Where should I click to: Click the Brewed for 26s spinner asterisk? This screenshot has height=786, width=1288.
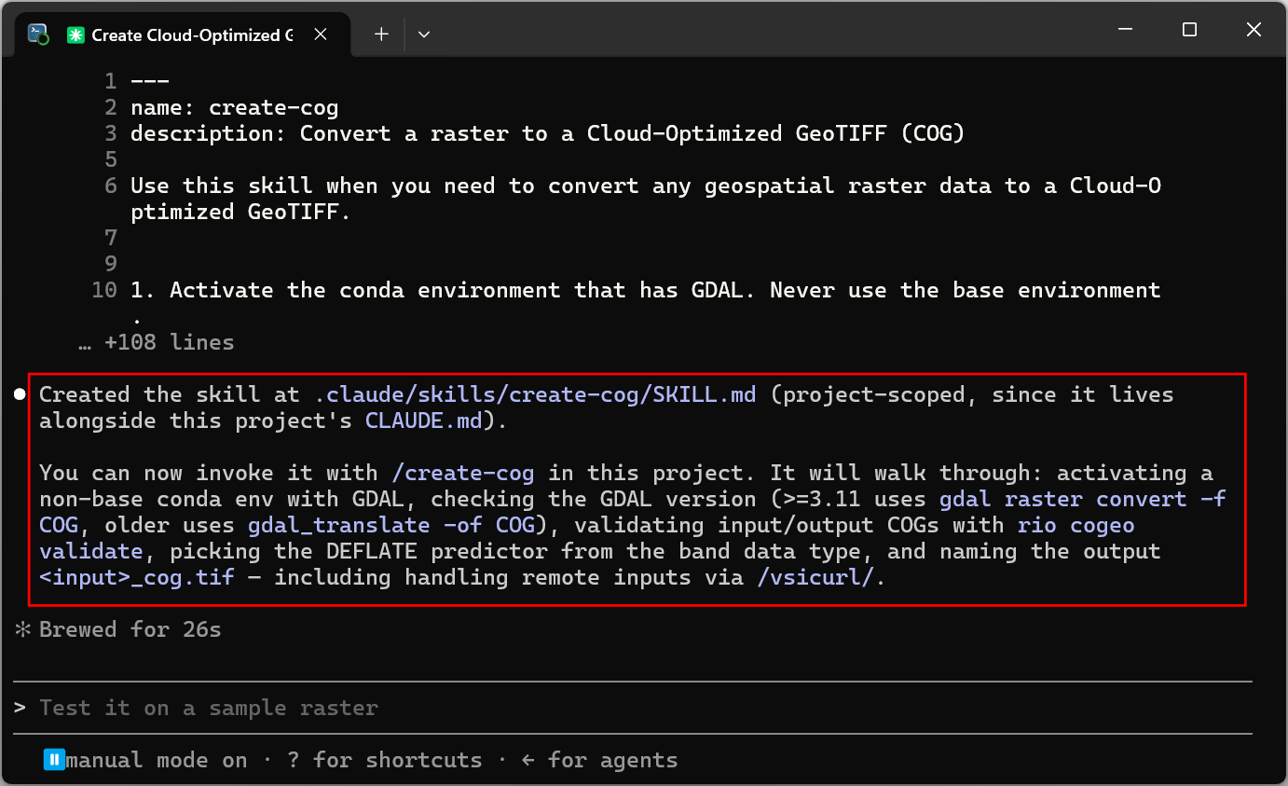click(x=22, y=630)
